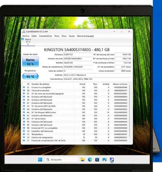Click the host writes value 14637 GB

[x=123, y=58]
